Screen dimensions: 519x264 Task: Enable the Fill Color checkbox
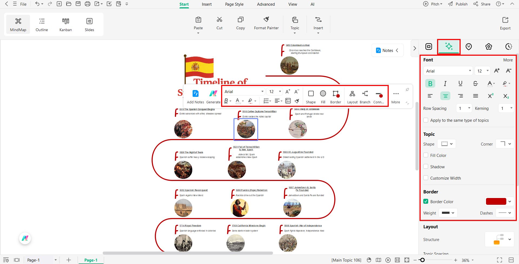[x=426, y=155]
